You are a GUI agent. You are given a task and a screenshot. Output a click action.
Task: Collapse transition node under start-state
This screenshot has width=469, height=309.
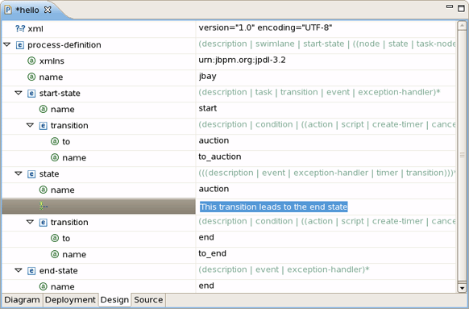(x=30, y=125)
